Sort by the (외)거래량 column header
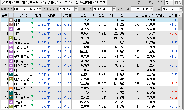 pos(116,15)
